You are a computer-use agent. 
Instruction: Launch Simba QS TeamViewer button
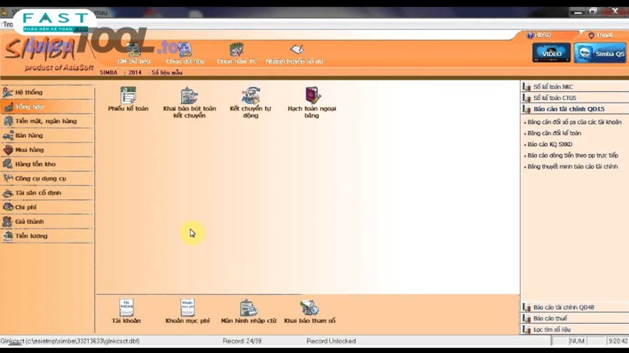point(600,53)
